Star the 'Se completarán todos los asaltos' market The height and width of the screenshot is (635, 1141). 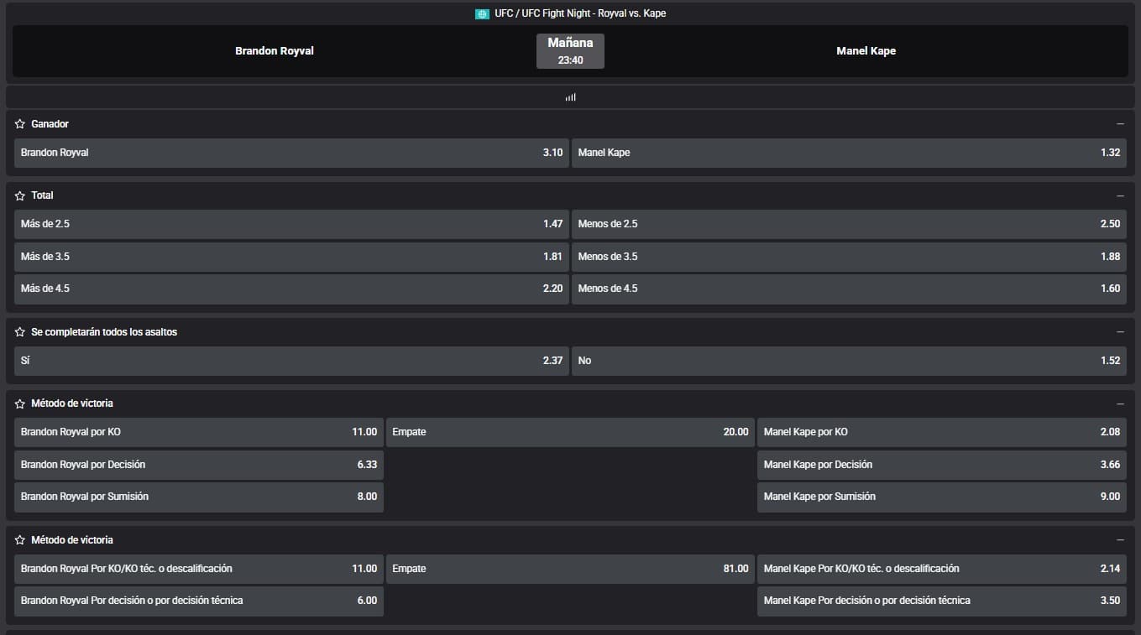[20, 332]
